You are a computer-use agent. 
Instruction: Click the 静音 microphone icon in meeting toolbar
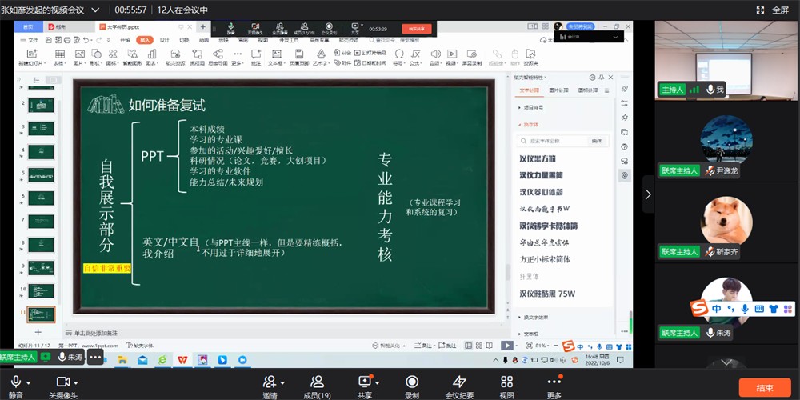pos(16,382)
